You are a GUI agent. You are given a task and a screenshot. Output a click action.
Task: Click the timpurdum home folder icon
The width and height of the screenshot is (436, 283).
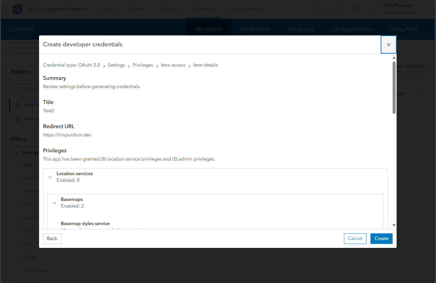point(18,118)
